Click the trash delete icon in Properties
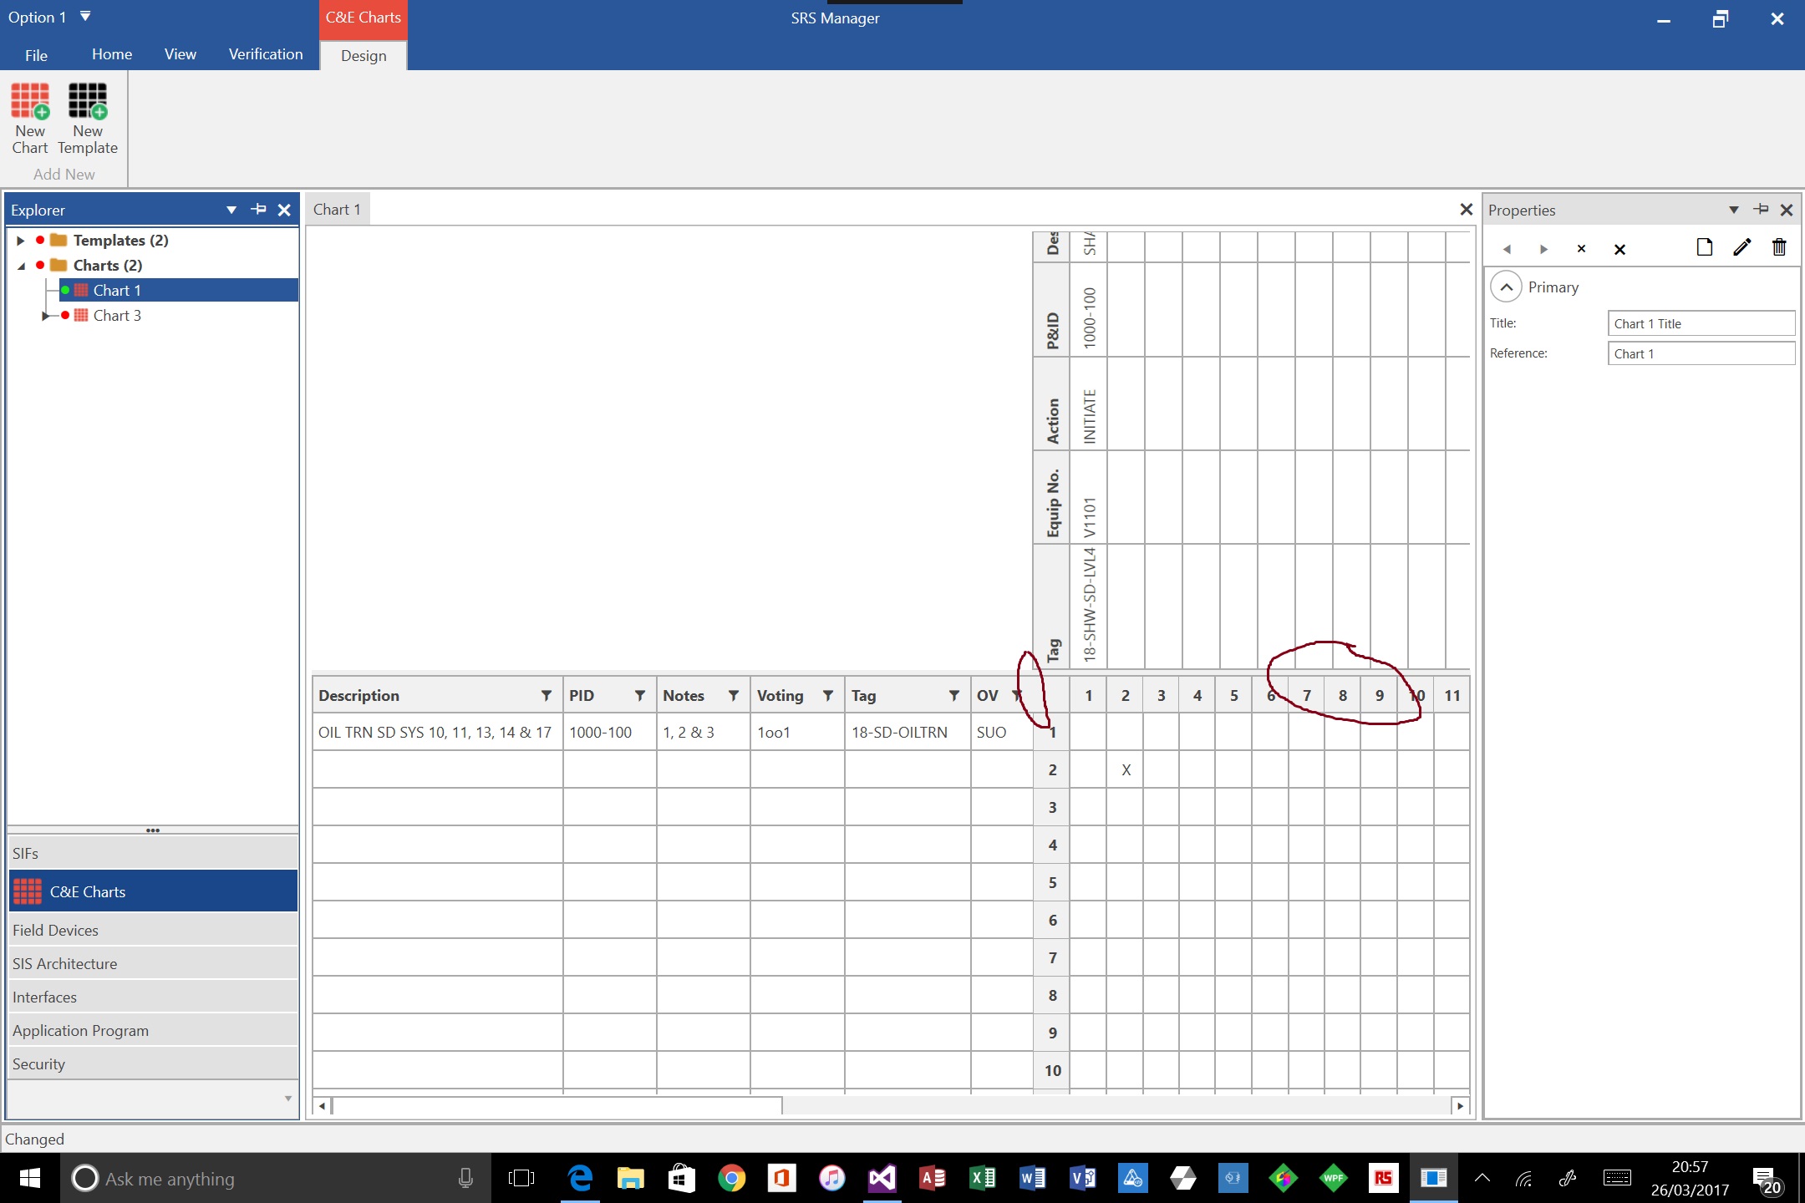1805x1203 pixels. [1779, 247]
